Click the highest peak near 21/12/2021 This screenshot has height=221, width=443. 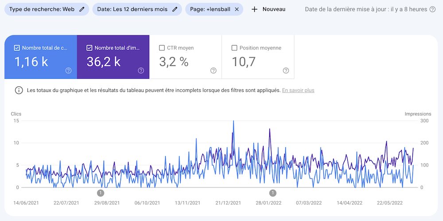pyautogui.click(x=233, y=121)
